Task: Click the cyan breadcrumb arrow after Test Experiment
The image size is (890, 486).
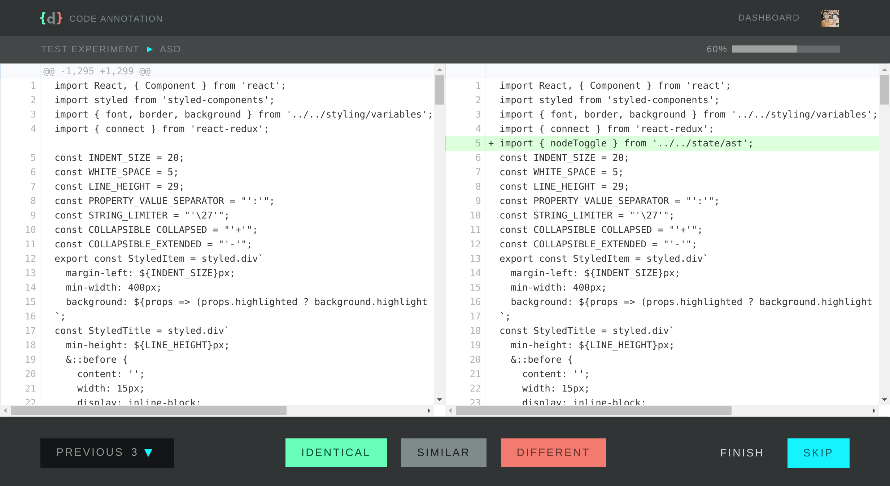Action: click(149, 49)
